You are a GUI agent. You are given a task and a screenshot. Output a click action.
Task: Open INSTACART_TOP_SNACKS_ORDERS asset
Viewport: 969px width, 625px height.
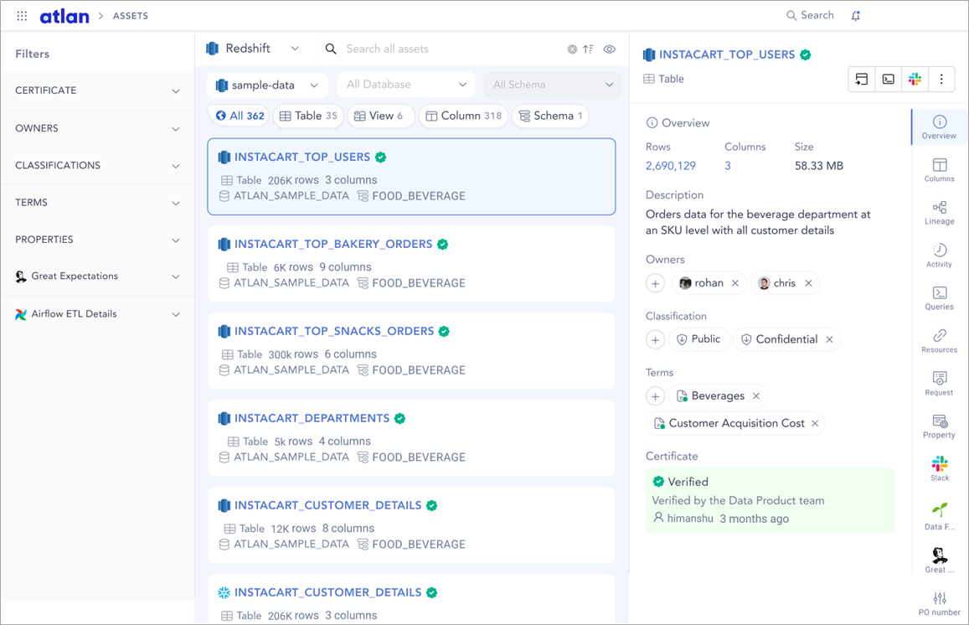click(x=411, y=350)
